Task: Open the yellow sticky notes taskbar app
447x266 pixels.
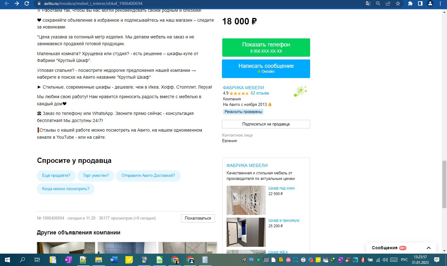Action: click(129, 260)
